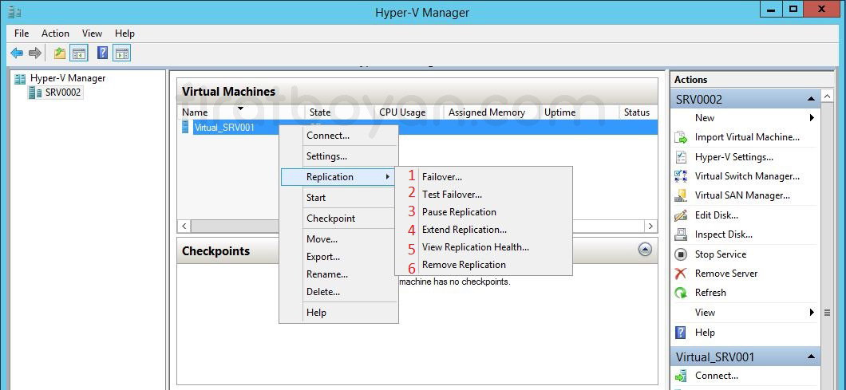Click the blue Help toolbar icon
Image resolution: width=846 pixels, height=390 pixels.
pyautogui.click(x=102, y=53)
